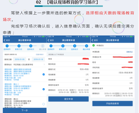Tap 申请流水号 row in third screen
The image size is (139, 113).
click(x=113, y=57)
